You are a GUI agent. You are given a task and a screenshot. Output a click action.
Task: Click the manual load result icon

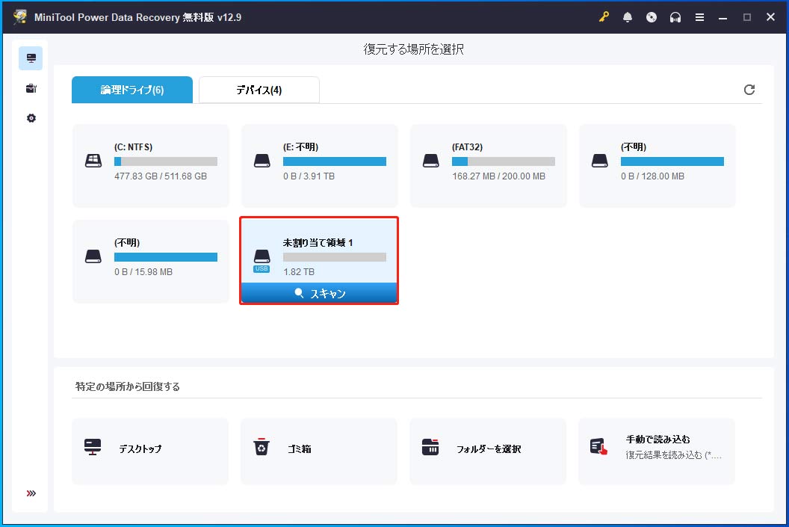[598, 447]
